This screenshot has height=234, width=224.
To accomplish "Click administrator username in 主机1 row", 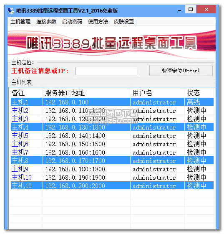I will click(x=154, y=102).
